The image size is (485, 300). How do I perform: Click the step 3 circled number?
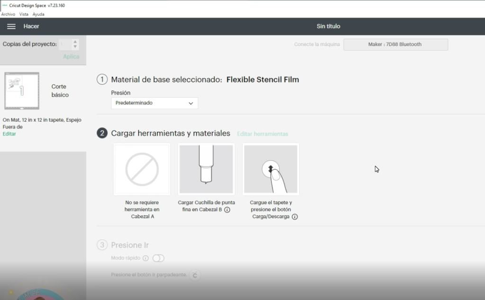coord(102,245)
